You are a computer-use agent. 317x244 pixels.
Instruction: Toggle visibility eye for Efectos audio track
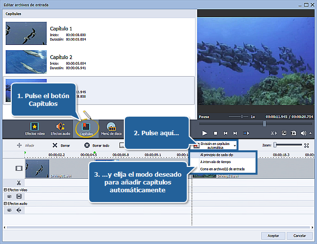[x=9, y=210]
